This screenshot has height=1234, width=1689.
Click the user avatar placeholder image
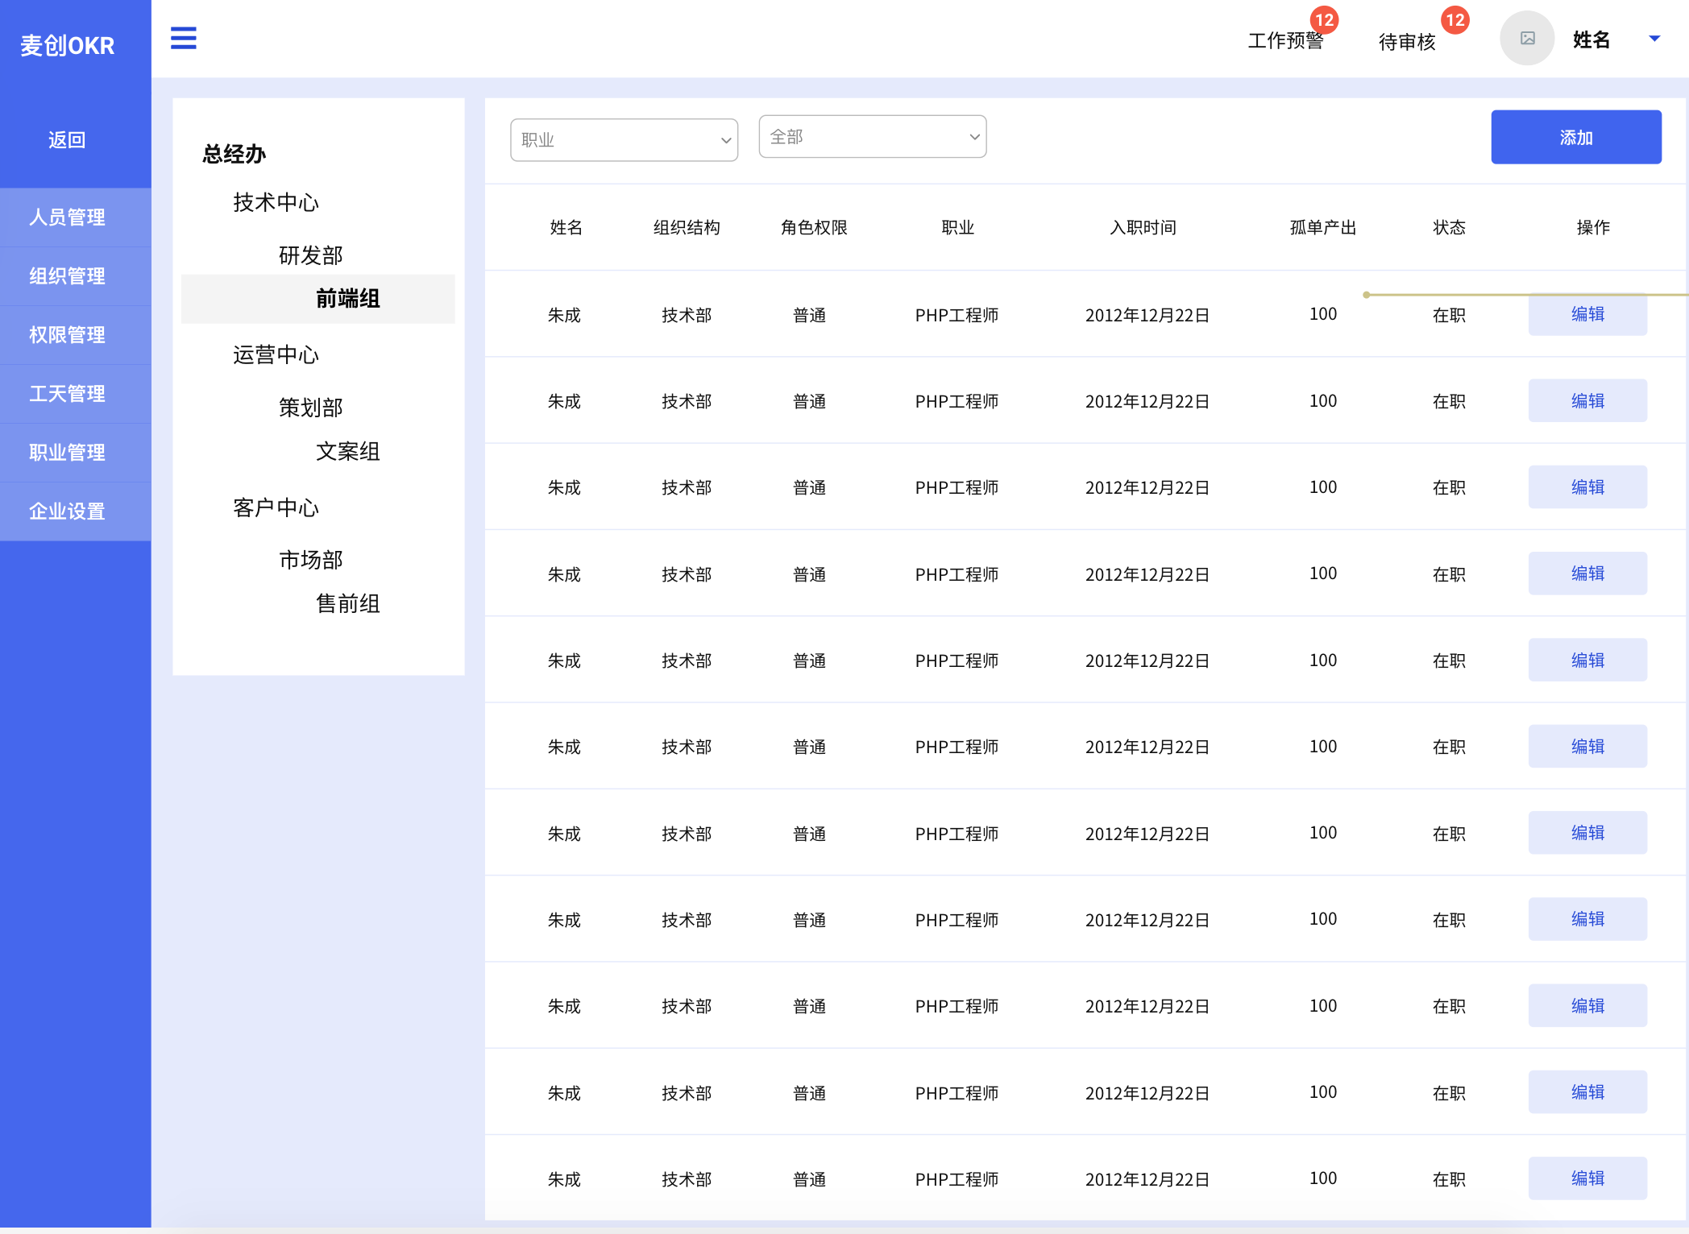click(x=1526, y=39)
